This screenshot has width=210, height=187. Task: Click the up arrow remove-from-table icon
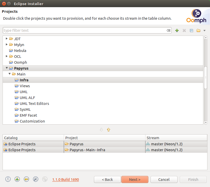tap(109, 130)
